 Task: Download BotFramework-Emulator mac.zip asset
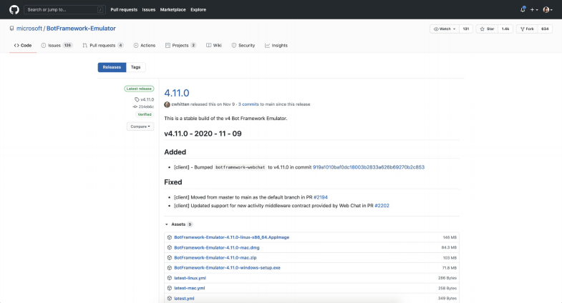(x=215, y=257)
